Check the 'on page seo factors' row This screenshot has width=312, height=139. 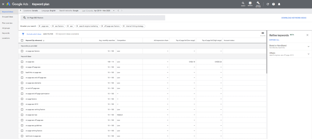22,51
